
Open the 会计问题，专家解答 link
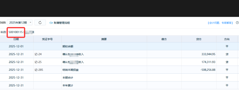pos(220,23)
